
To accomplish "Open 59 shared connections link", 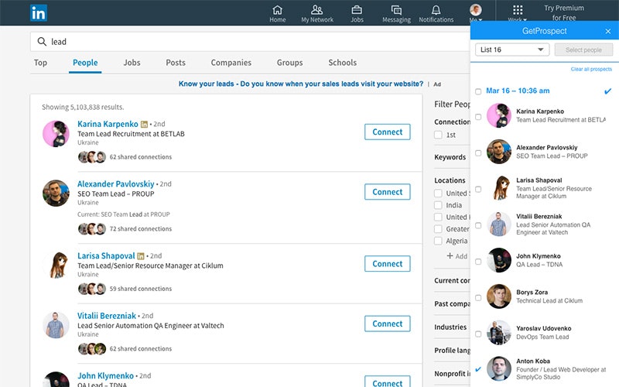I will click(x=141, y=289).
